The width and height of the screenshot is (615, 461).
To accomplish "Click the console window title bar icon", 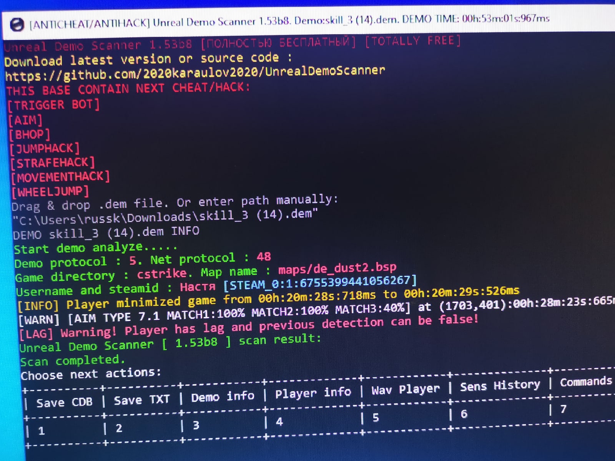I will [x=17, y=25].
